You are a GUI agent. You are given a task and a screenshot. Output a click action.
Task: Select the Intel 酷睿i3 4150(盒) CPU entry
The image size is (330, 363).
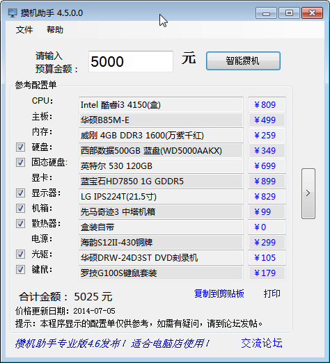(x=161, y=105)
